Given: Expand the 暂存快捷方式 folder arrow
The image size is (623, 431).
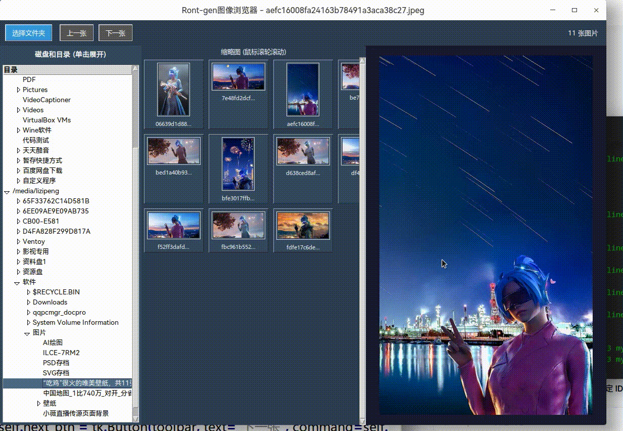Looking at the screenshot, I should pyautogui.click(x=19, y=160).
